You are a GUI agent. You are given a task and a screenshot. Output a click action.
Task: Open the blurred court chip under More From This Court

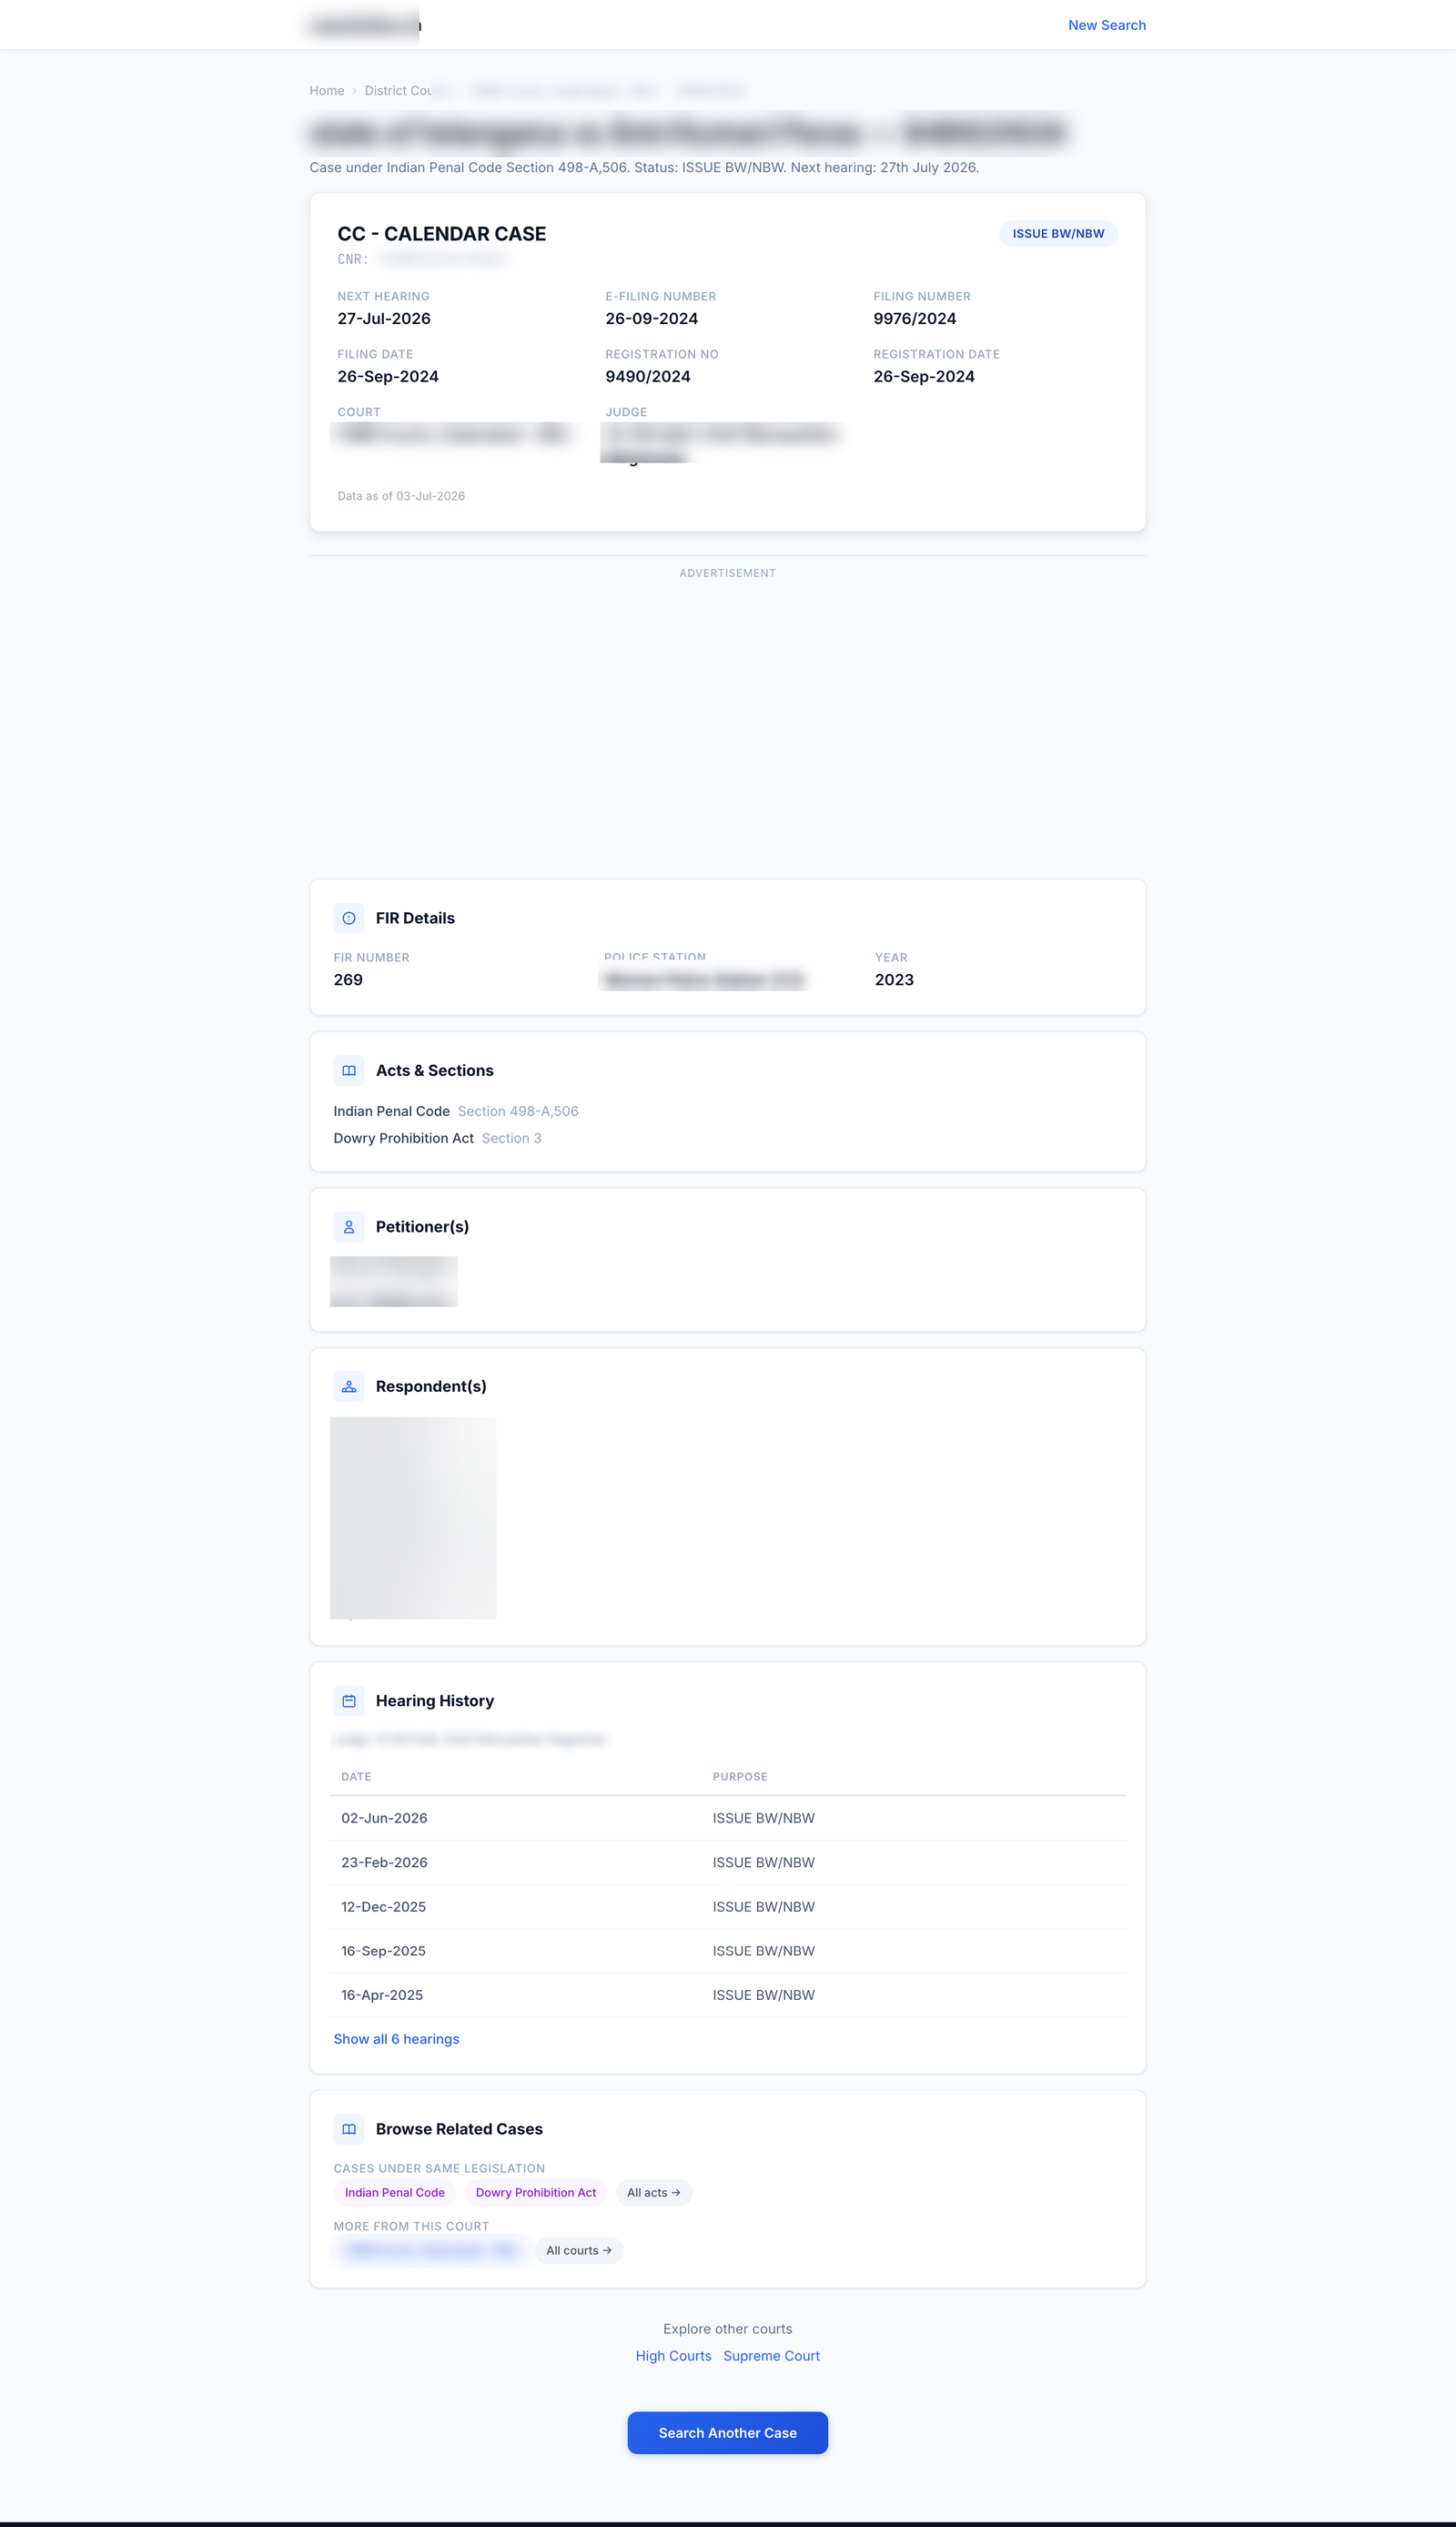(430, 2251)
